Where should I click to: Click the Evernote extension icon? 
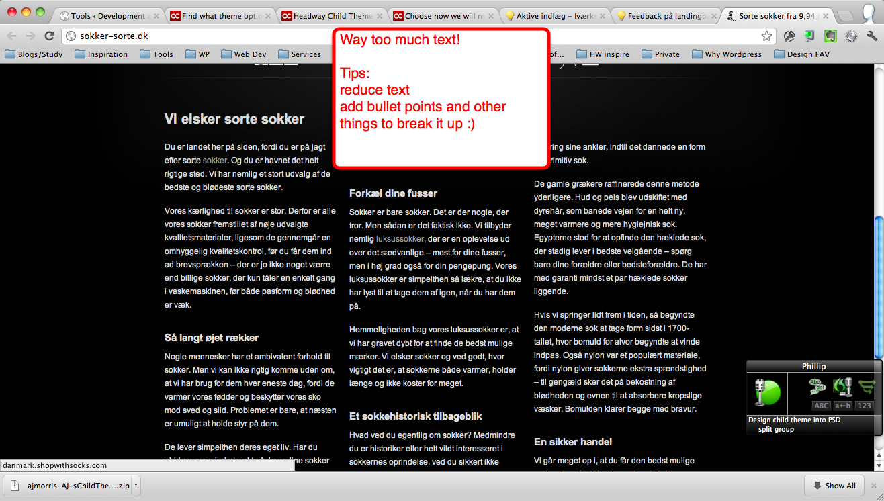pyautogui.click(x=830, y=36)
